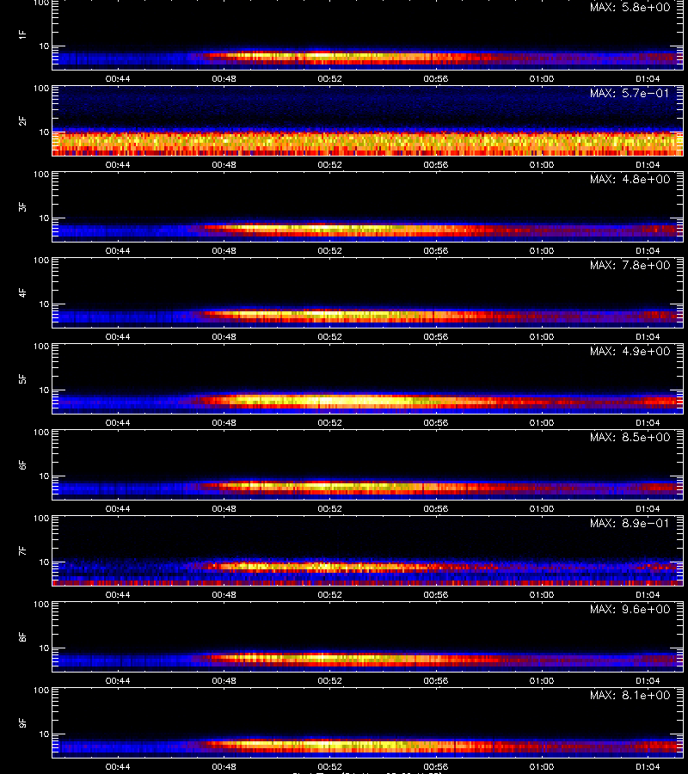The width and height of the screenshot is (688, 774).
Task: Select the 3F panel axis label
Action: 22,206
